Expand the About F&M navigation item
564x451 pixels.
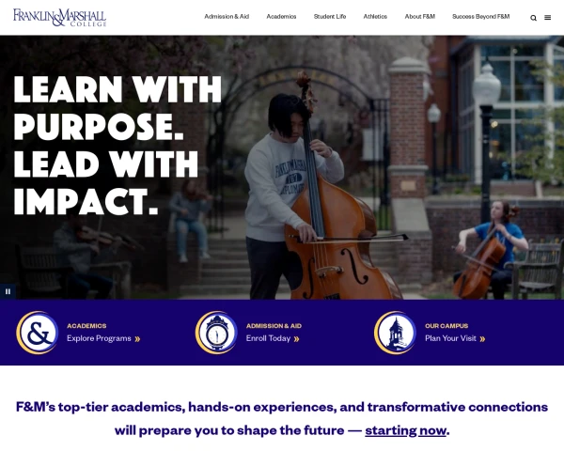pyautogui.click(x=420, y=17)
